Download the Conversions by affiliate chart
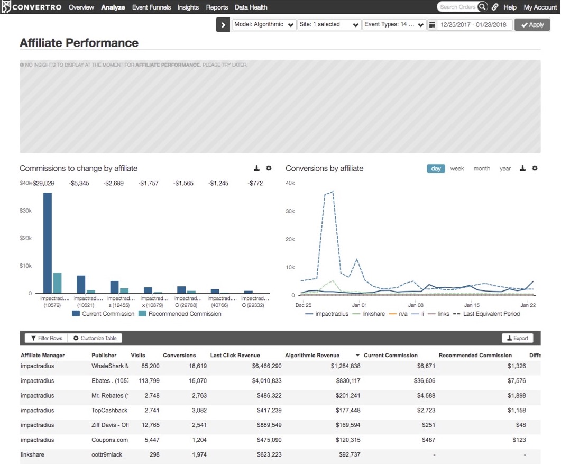 coord(523,168)
